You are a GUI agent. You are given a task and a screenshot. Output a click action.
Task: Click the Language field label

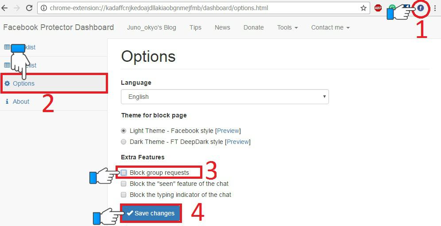point(136,83)
